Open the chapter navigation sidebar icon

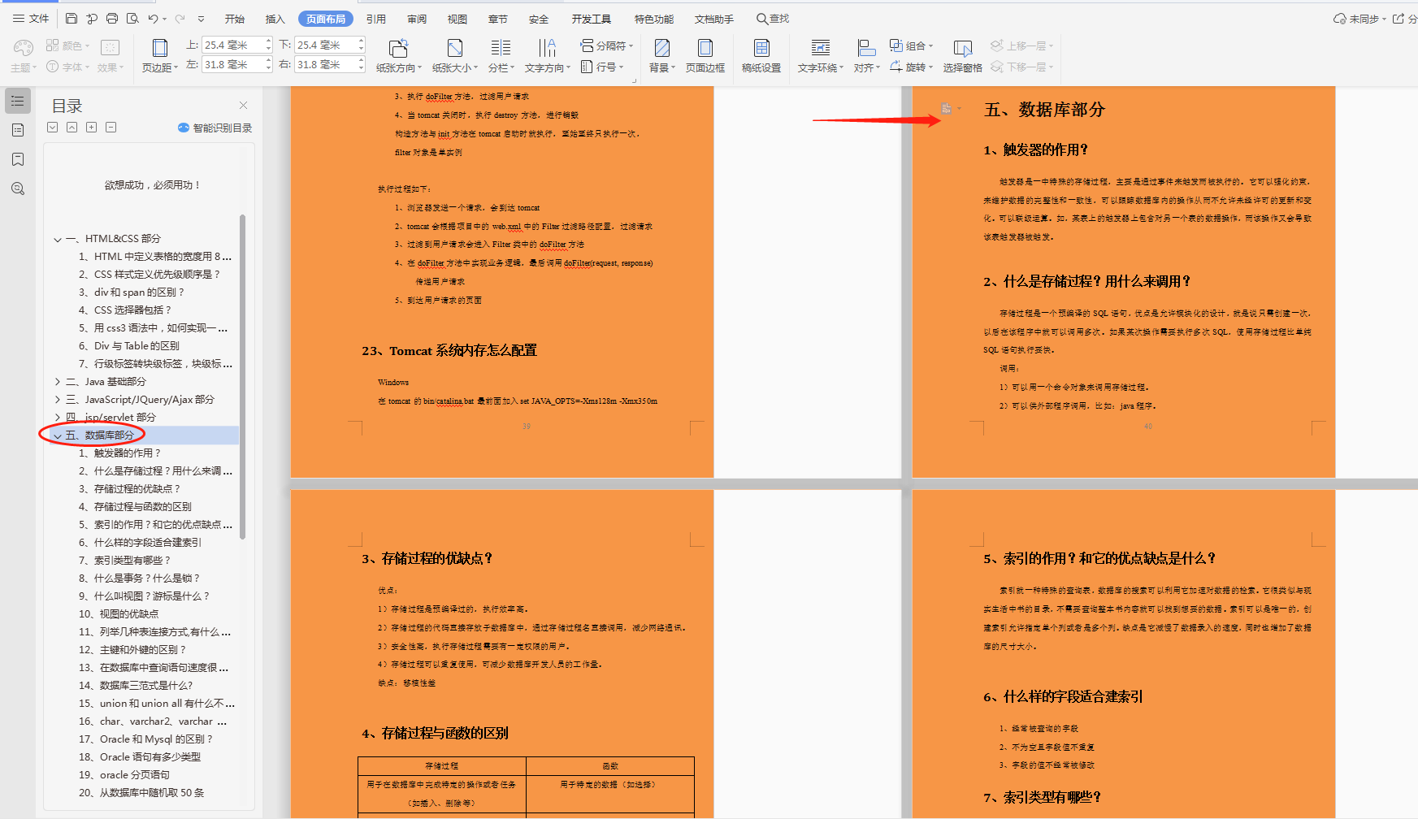click(x=18, y=130)
